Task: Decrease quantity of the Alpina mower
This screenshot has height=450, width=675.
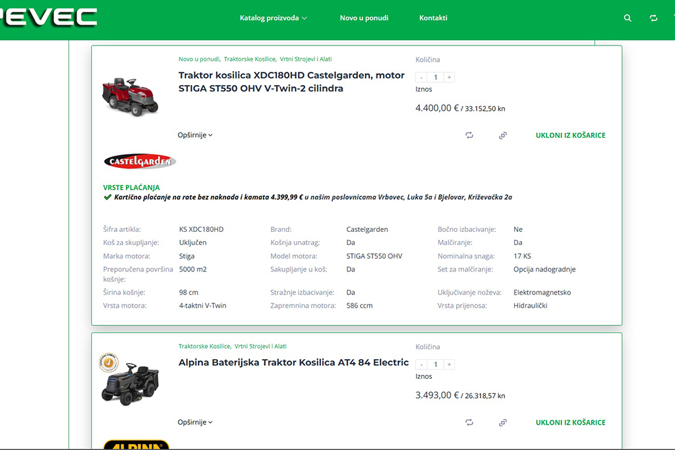Action: [421, 364]
